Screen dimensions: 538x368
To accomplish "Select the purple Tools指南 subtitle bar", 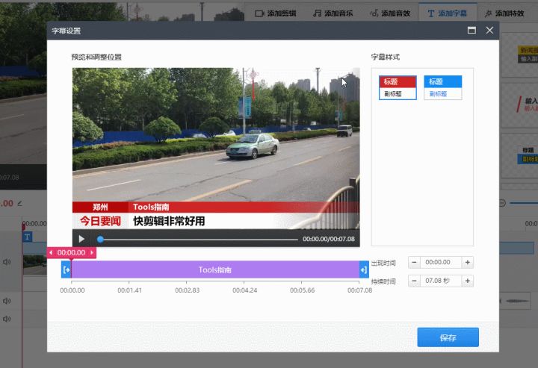I will pos(215,269).
